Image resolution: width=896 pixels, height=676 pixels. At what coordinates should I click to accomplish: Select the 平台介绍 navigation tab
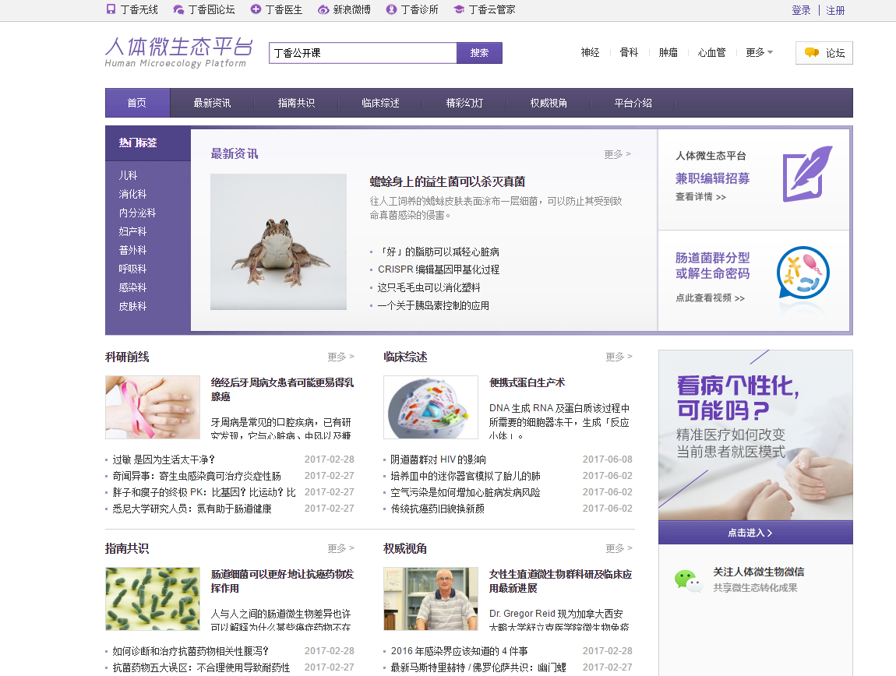pyautogui.click(x=633, y=102)
